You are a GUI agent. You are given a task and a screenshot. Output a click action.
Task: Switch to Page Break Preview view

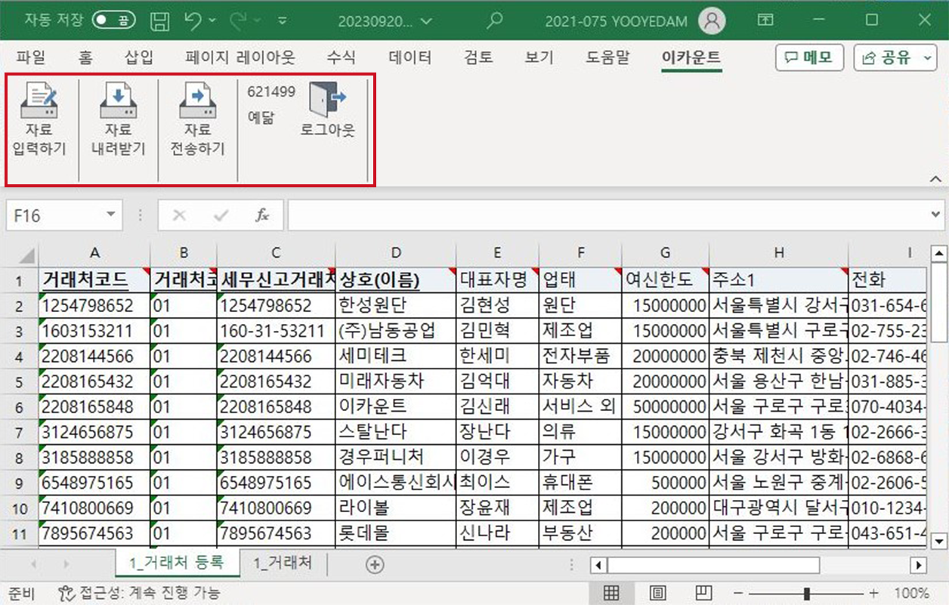(703, 593)
